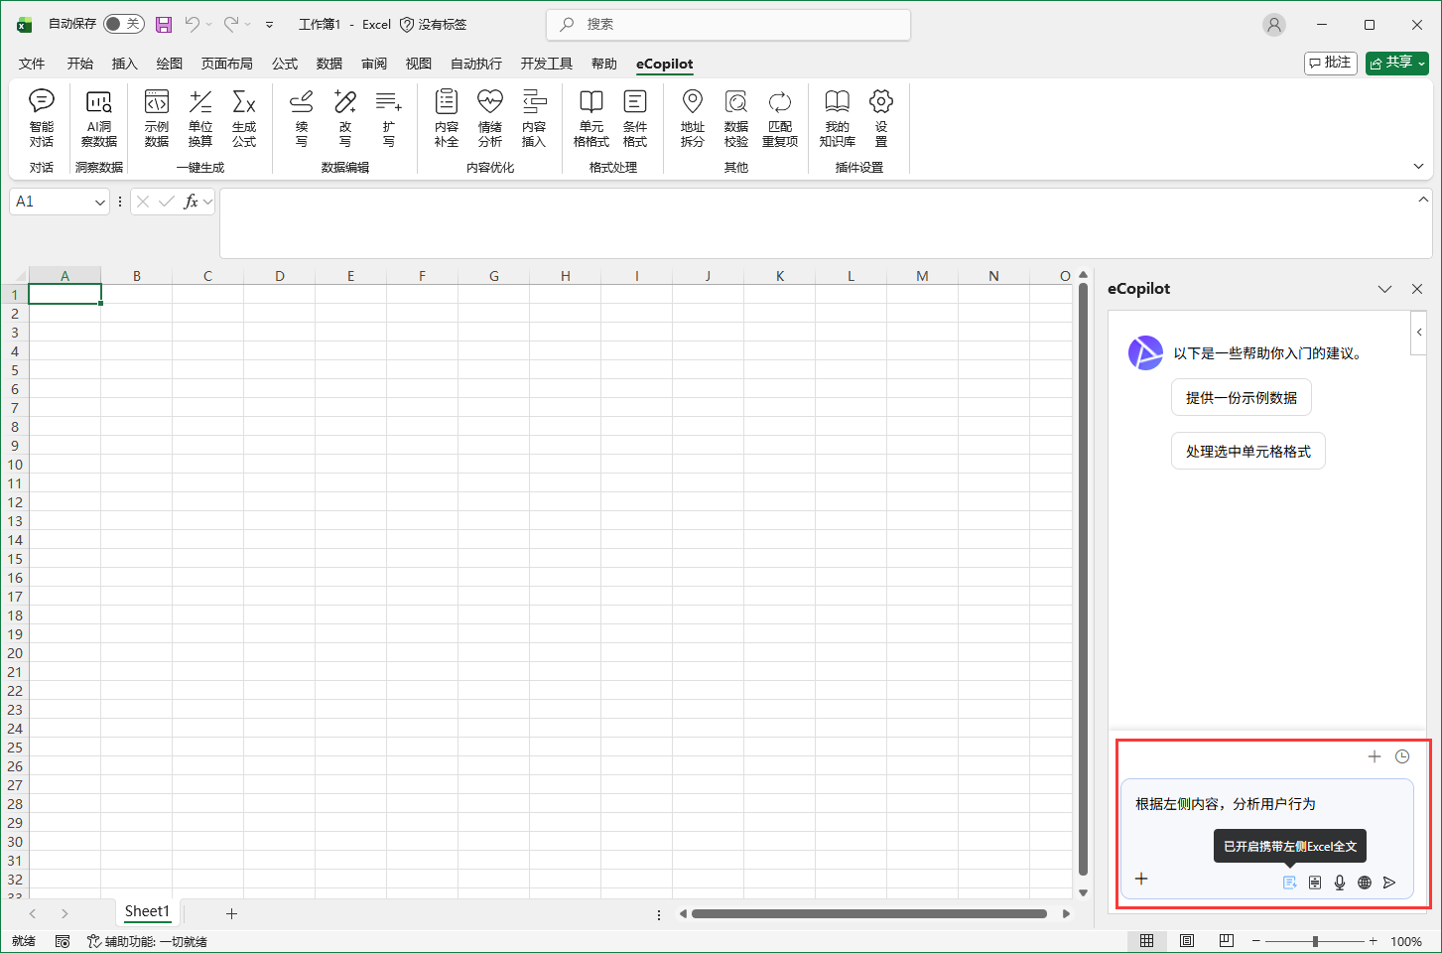The width and height of the screenshot is (1442, 953).
Task: Open 我的知识库 knowledge base
Action: (x=837, y=117)
